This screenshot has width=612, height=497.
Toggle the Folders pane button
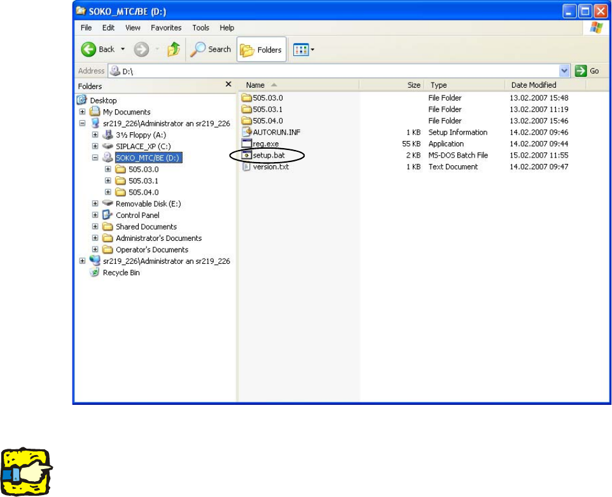point(261,50)
